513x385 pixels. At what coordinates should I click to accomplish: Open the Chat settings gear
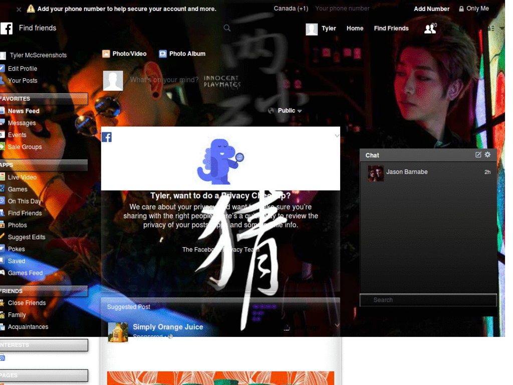click(x=487, y=155)
